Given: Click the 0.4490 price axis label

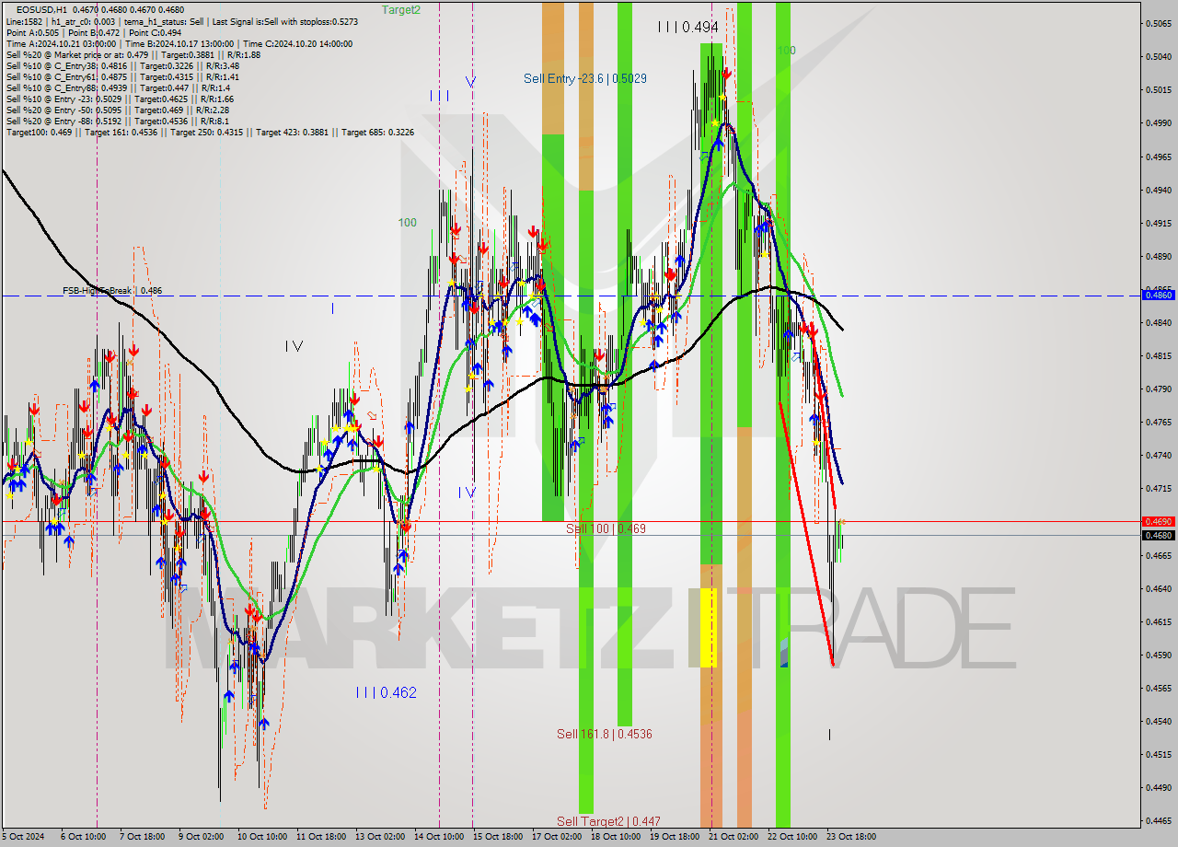Looking at the screenshot, I should [1157, 787].
